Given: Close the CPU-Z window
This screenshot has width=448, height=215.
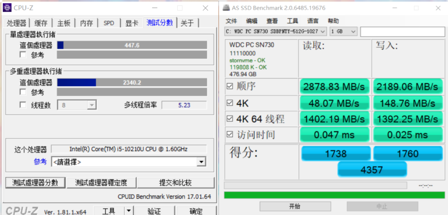Looking at the screenshot, I should click(x=205, y=8).
